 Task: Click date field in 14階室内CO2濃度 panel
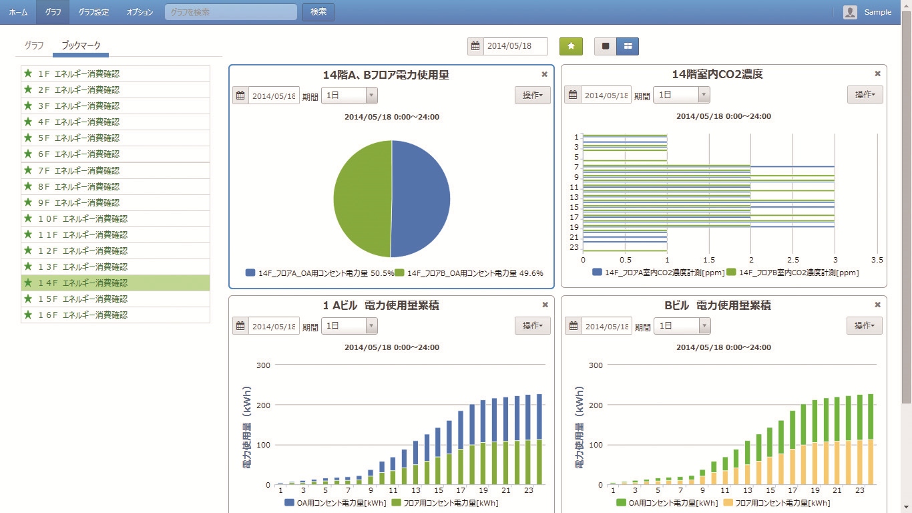[x=606, y=96]
